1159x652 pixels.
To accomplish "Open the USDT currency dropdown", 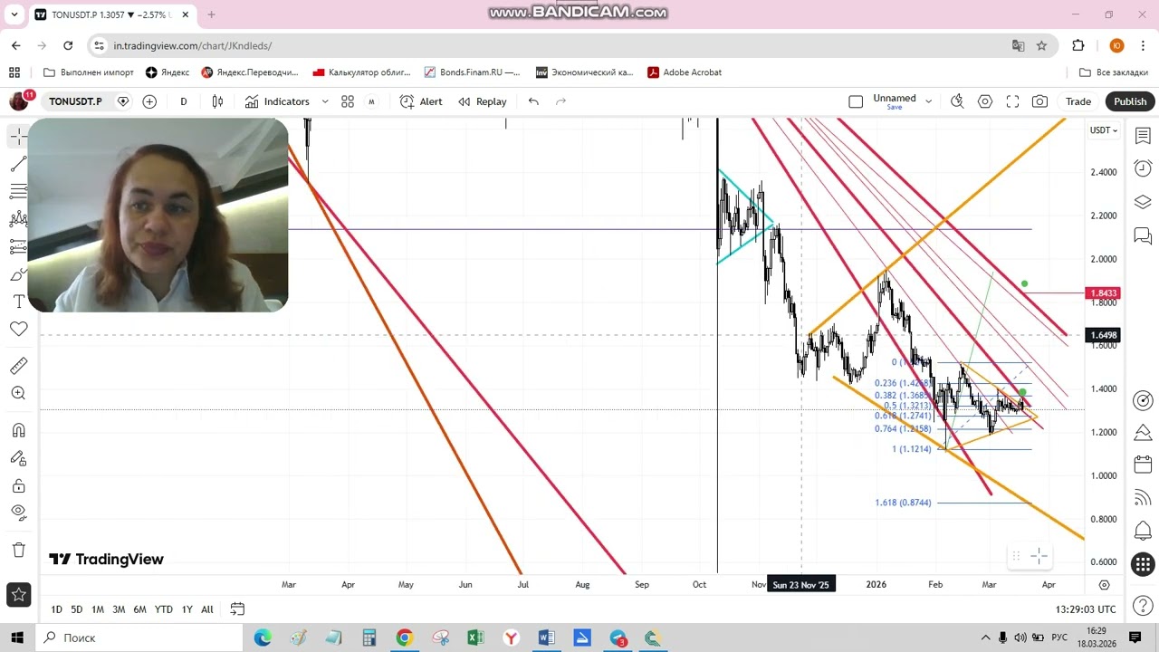I will pyautogui.click(x=1103, y=130).
